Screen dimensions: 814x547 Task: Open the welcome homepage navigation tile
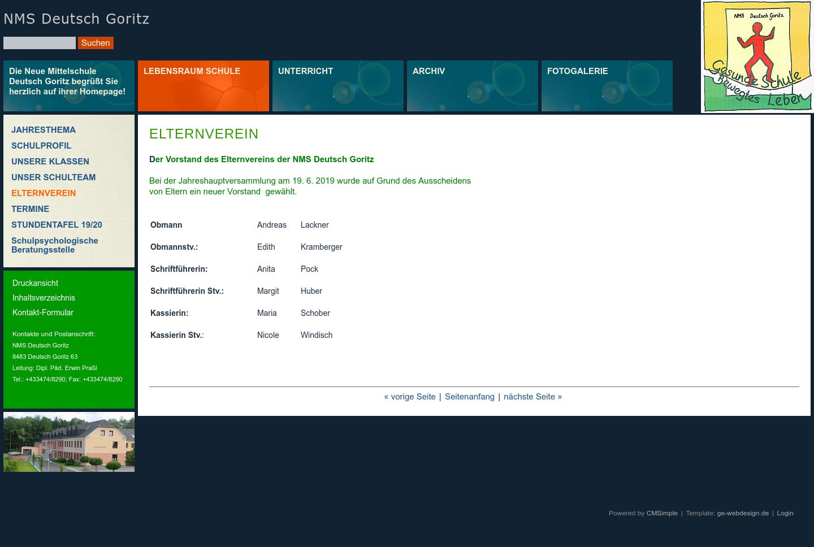pyautogui.click(x=69, y=86)
